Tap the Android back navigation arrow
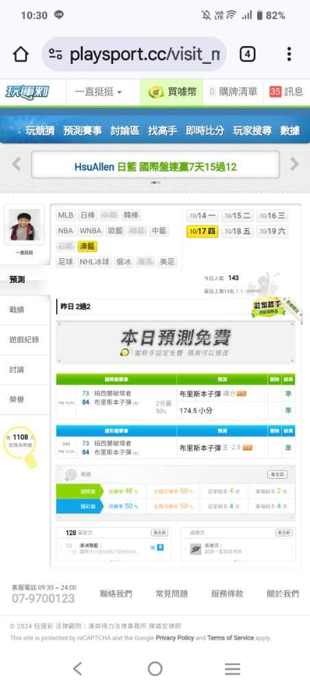This screenshot has width=310, height=687. 77,668
